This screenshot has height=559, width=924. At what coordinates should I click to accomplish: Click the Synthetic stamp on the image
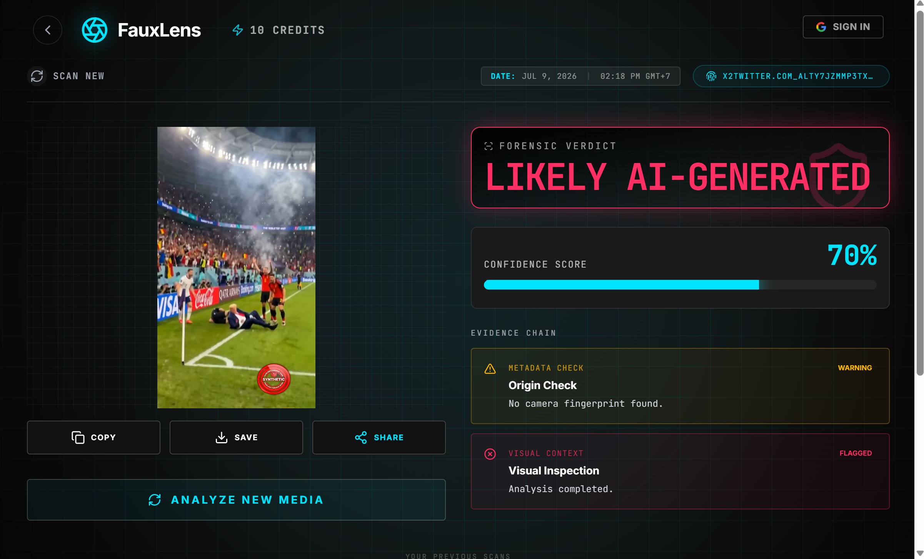point(274,379)
